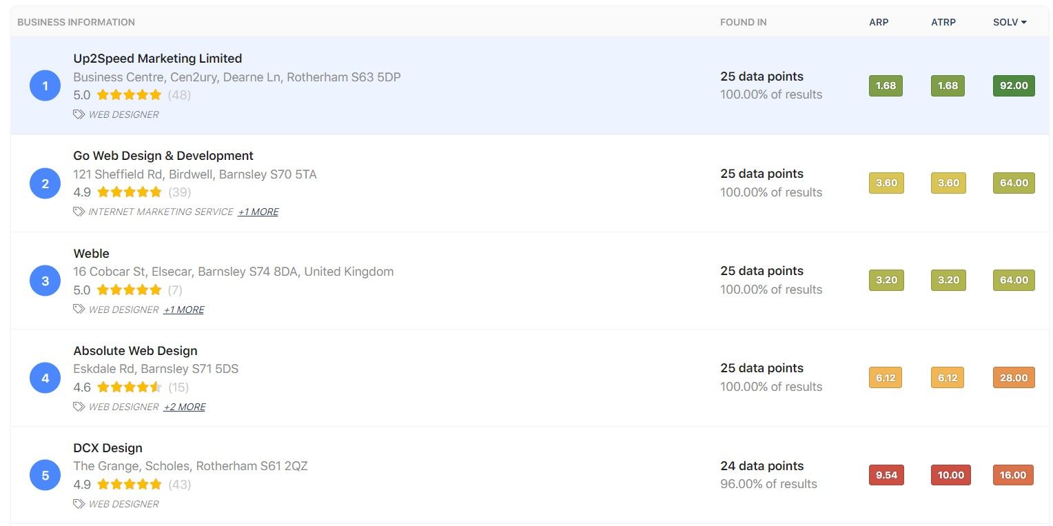1053x526 pixels.
Task: Click star rating for Absolute Web Design
Action: tap(129, 387)
